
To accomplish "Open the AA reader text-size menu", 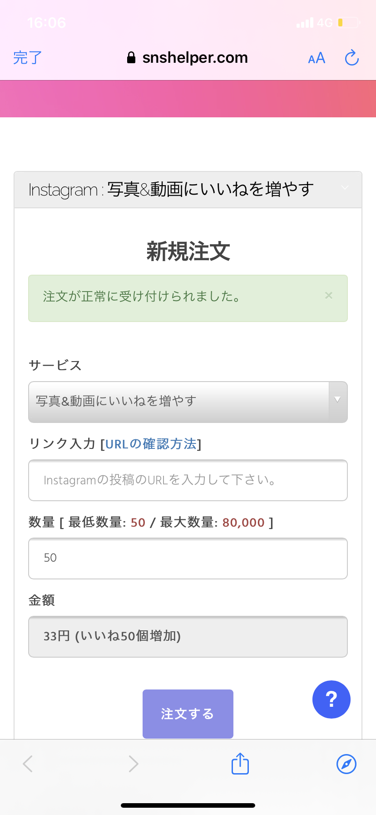I will click(317, 58).
